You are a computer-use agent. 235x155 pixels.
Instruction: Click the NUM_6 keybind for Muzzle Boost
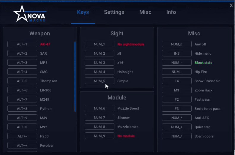pyautogui.click(x=100, y=108)
